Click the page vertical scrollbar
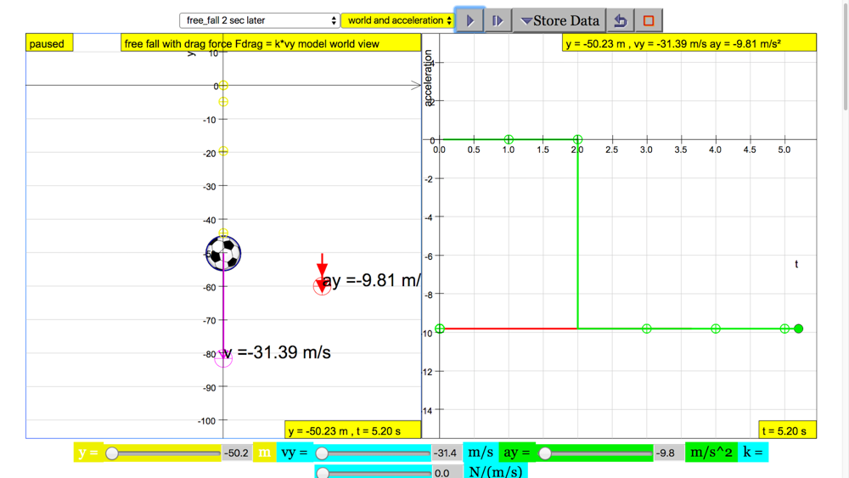This screenshot has height=478, width=849. (843, 68)
